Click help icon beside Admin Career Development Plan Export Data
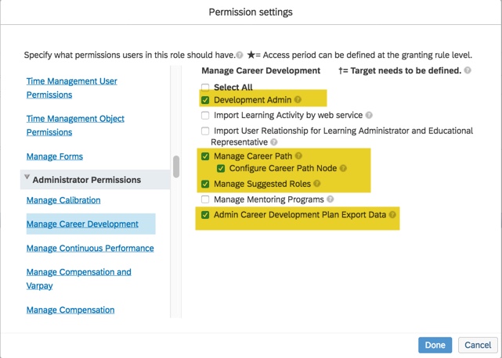This screenshot has height=358, width=502. pyautogui.click(x=392, y=215)
